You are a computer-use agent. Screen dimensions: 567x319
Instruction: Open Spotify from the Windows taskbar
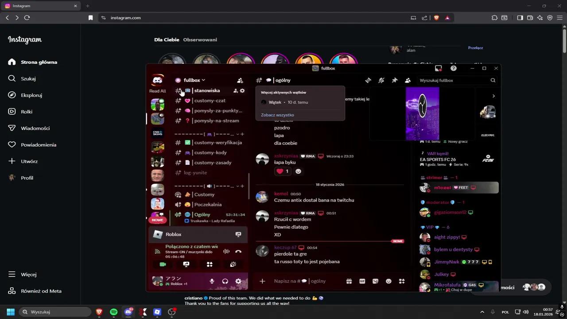tap(114, 312)
